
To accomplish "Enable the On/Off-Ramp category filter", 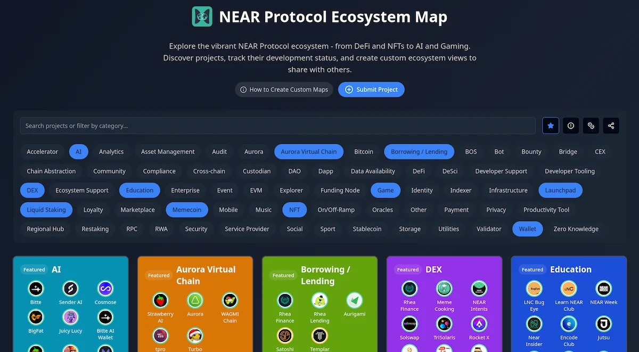I will pos(336,210).
